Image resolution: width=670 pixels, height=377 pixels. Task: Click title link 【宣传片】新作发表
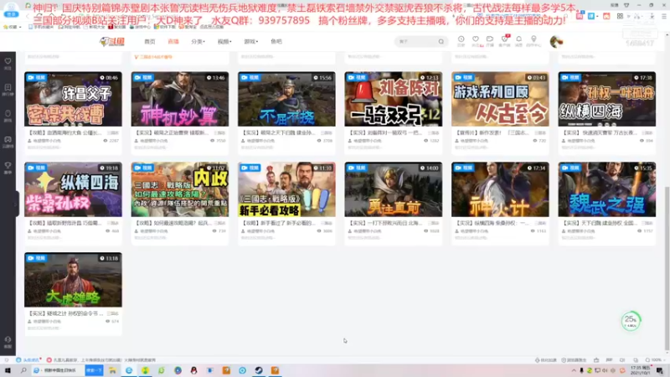point(492,133)
